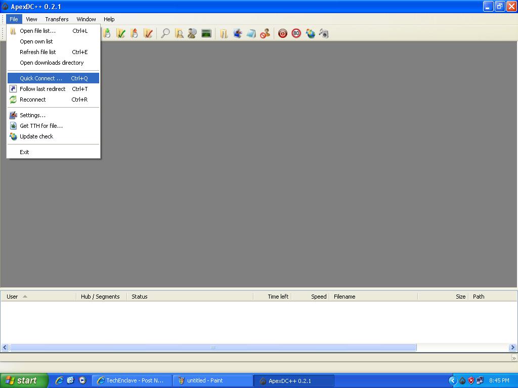Screen dimensions: 518x388
Task: Select Get TTH for file... option
Action: (x=41, y=126)
